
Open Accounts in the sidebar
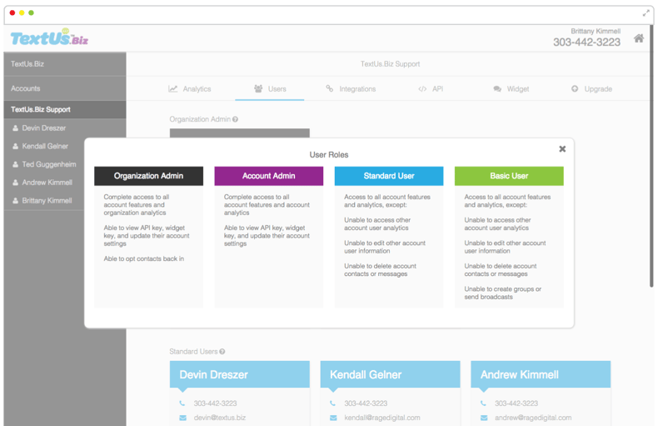click(65, 88)
